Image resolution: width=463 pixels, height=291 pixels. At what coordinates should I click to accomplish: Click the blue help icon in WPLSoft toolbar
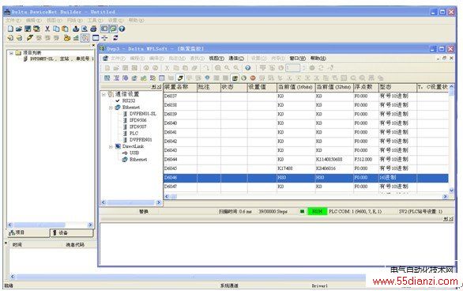(x=248, y=68)
